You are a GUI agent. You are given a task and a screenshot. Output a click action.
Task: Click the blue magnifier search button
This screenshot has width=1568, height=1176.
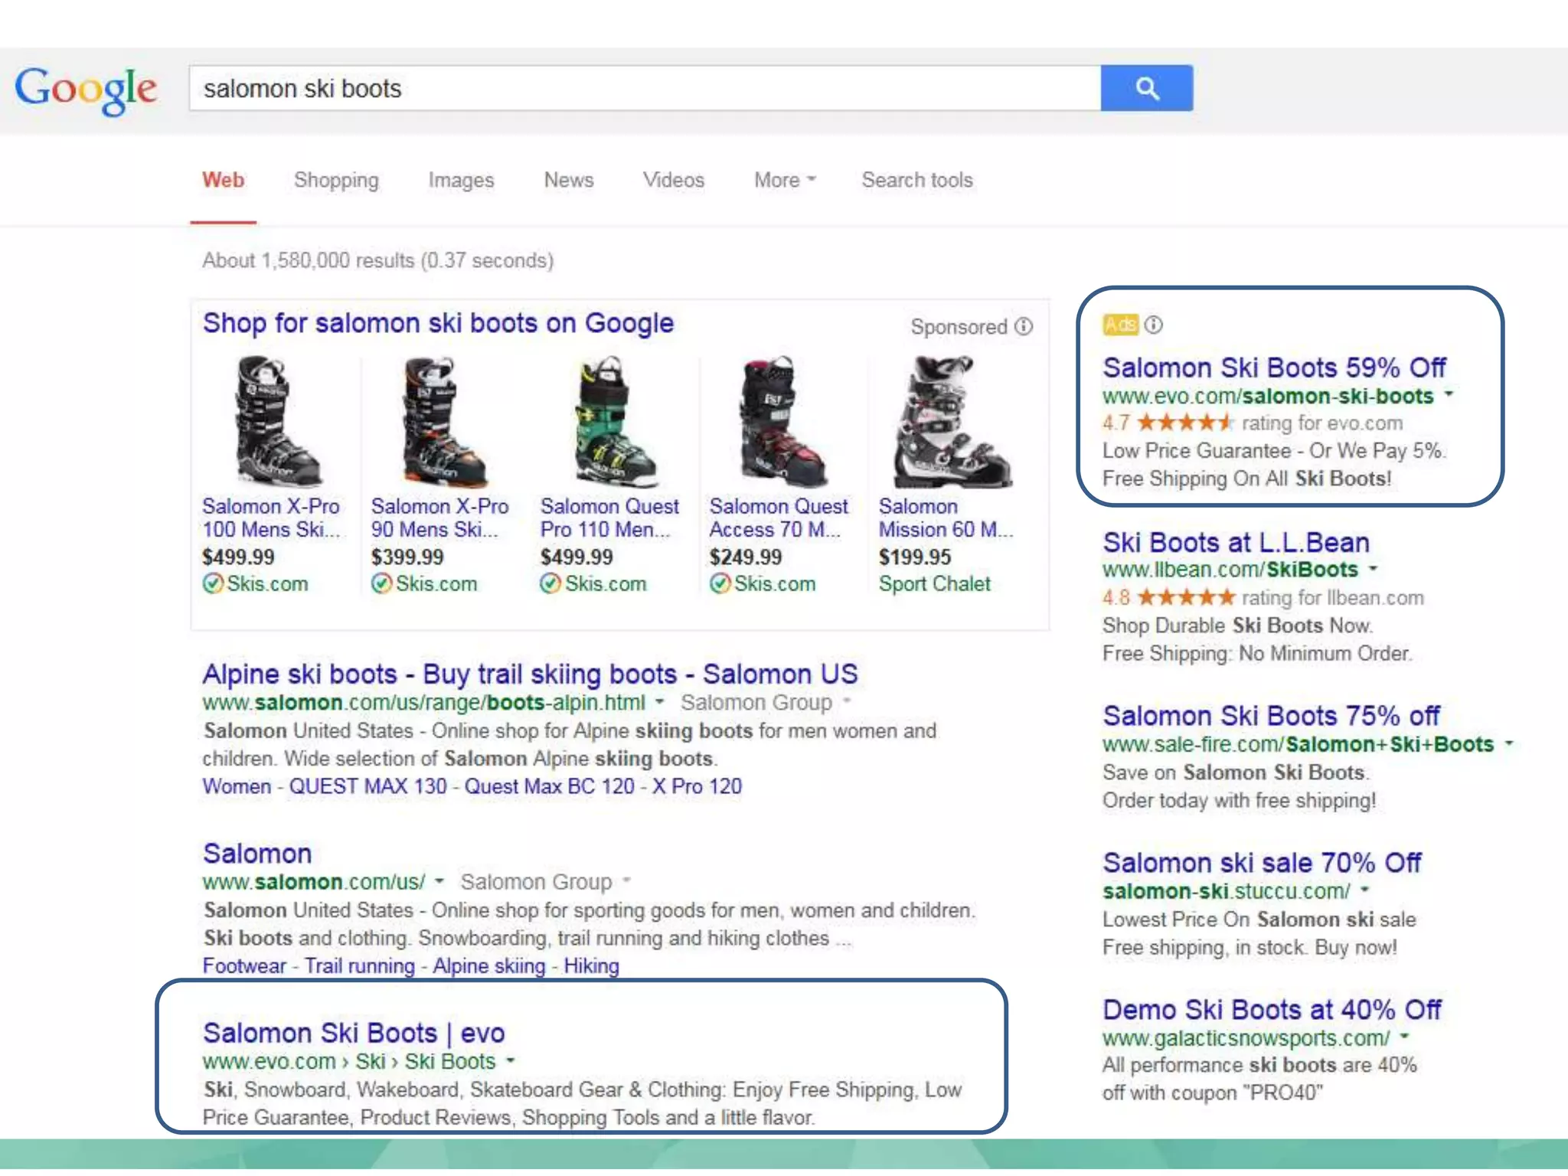pyautogui.click(x=1146, y=88)
